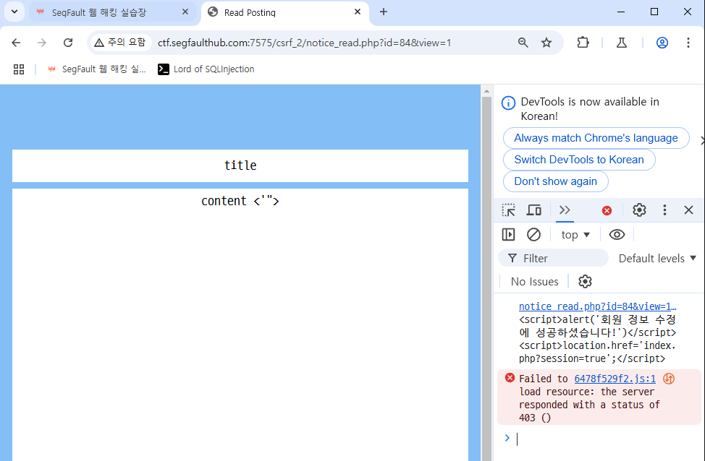Screen dimensions: 705x461
Task: Reload the current page
Action: 68,43
